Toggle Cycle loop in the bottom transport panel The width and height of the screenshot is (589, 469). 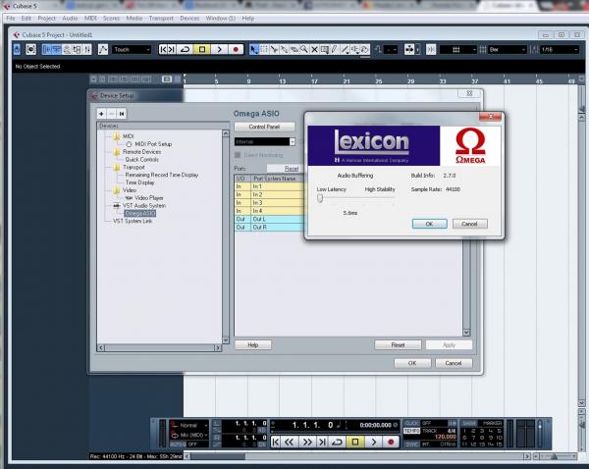pyautogui.click(x=338, y=443)
